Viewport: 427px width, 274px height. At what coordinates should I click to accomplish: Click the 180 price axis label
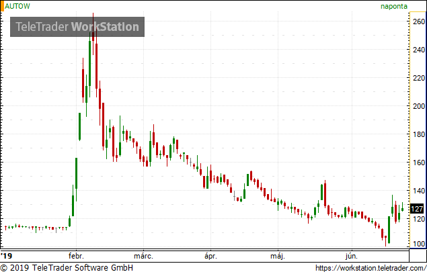click(419, 134)
